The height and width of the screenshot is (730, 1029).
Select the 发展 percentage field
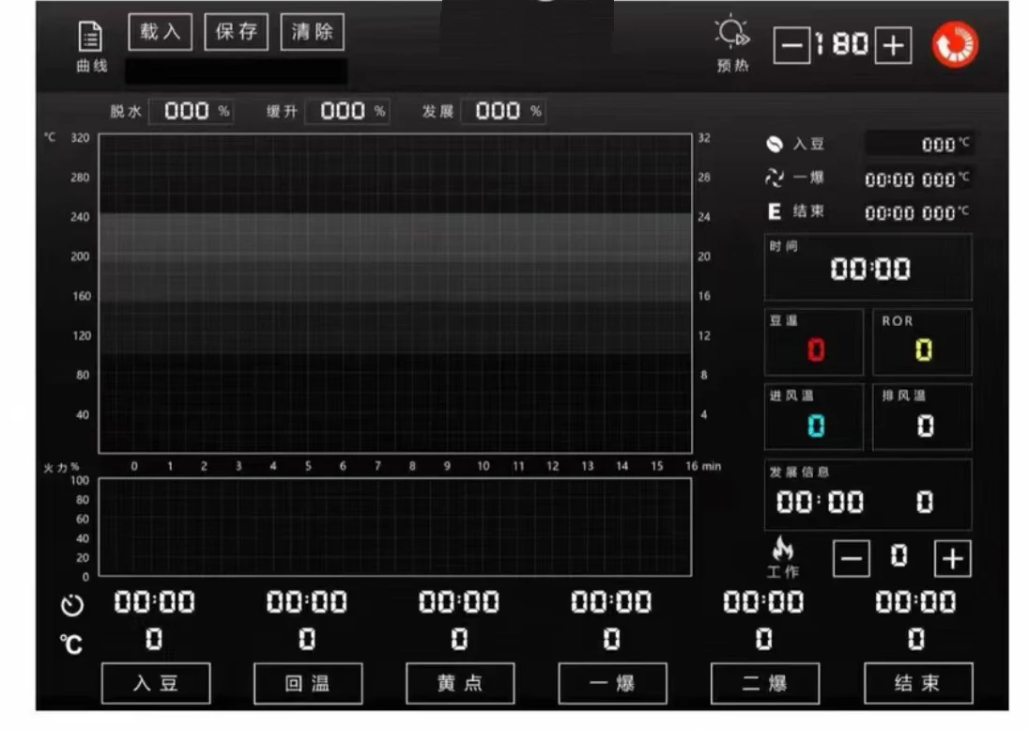[503, 111]
